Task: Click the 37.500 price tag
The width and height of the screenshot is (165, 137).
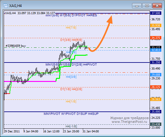Action: [156, 13]
